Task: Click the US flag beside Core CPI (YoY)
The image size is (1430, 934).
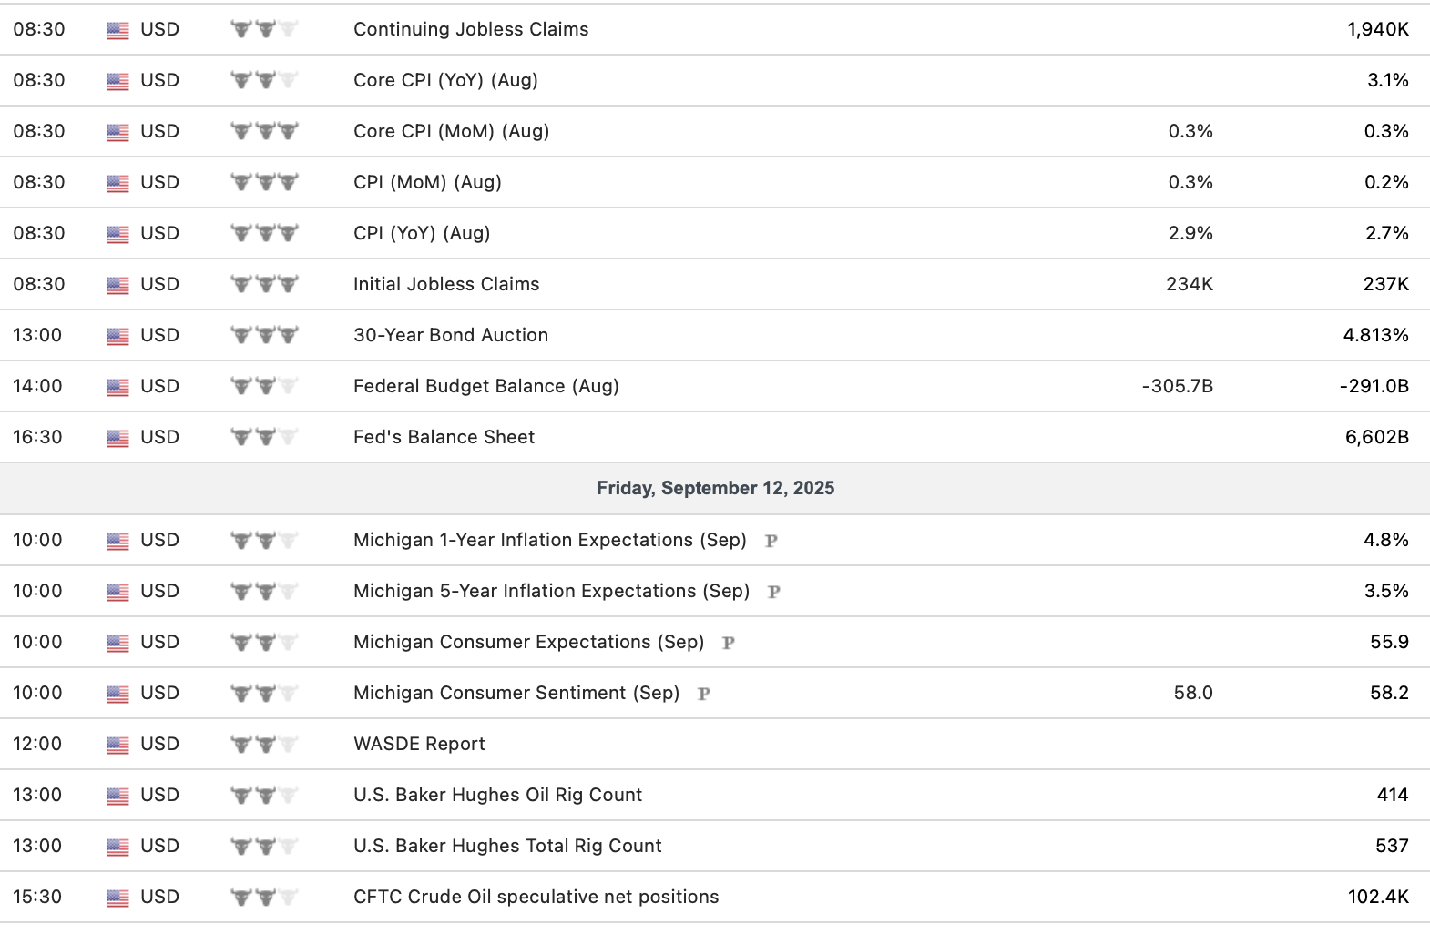Action: (x=117, y=81)
